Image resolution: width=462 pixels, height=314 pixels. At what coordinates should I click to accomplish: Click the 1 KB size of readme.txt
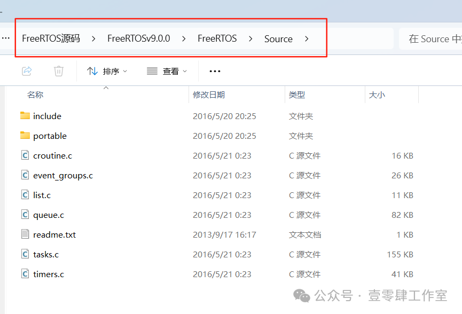point(405,235)
